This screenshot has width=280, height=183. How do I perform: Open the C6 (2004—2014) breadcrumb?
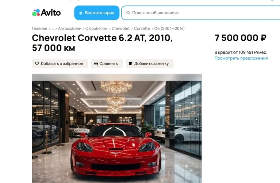(x=169, y=28)
